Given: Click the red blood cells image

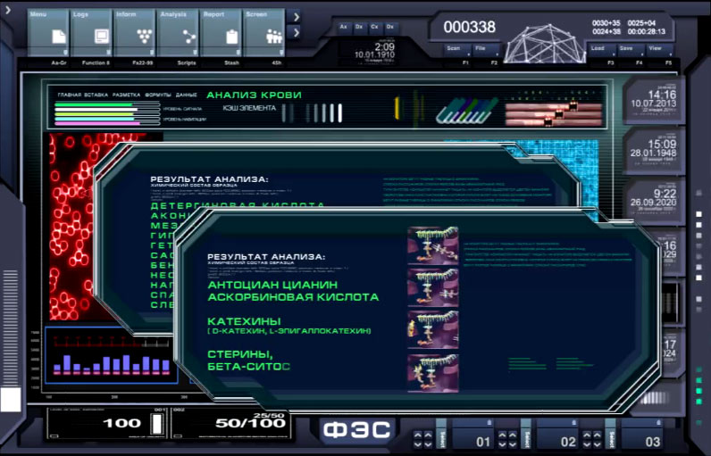Looking at the screenshot, I should 72,227.
